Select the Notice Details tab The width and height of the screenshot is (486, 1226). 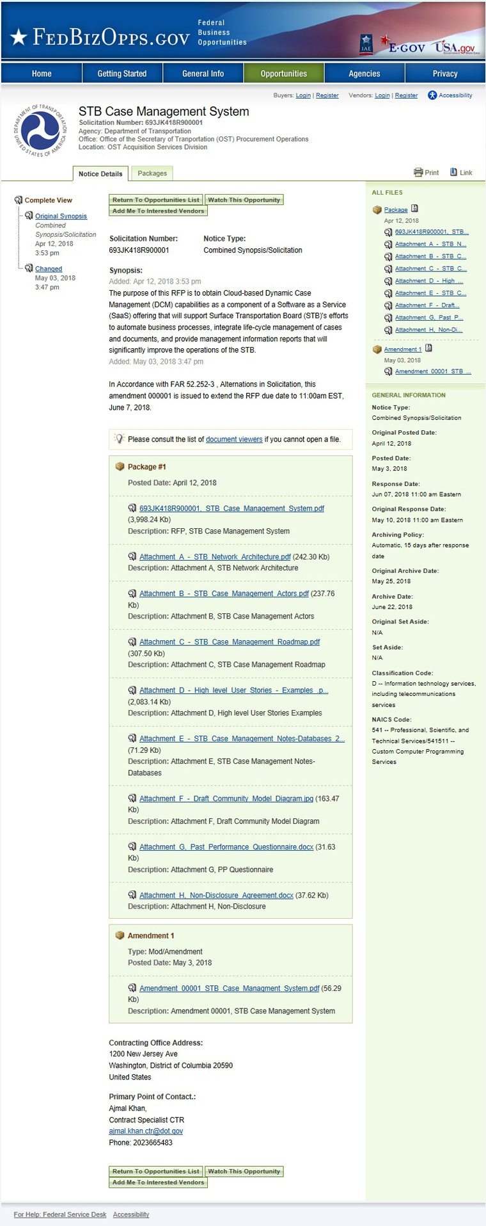click(100, 173)
